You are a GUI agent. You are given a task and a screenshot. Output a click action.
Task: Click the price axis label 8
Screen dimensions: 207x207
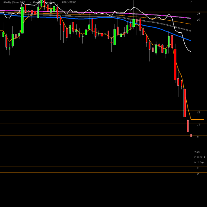(198, 137)
